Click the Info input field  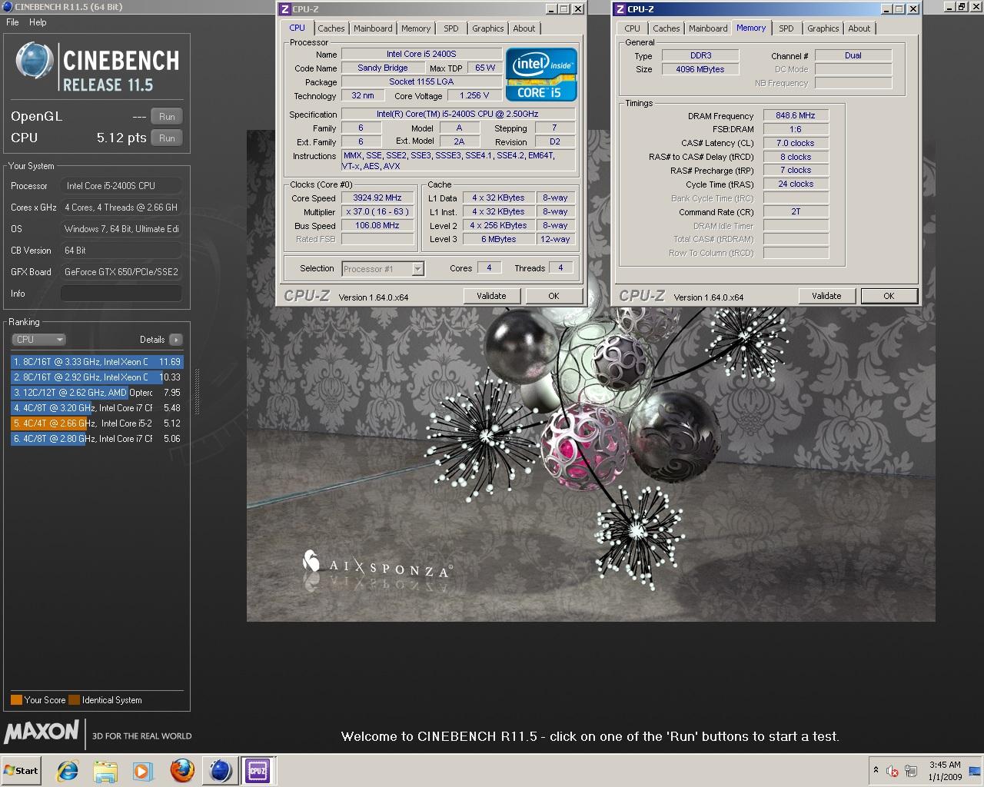click(121, 294)
